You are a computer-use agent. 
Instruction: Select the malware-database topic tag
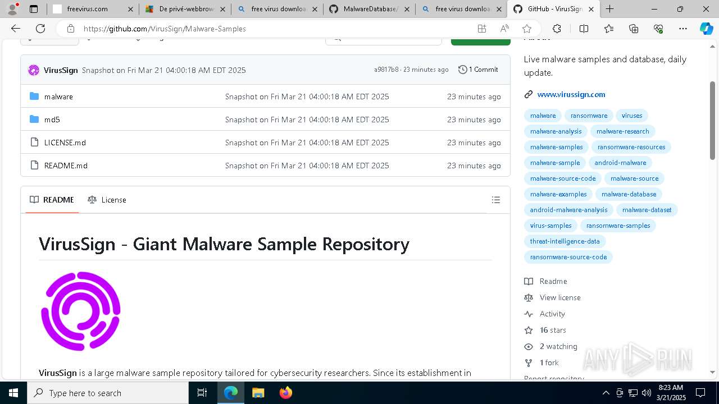tap(629, 194)
